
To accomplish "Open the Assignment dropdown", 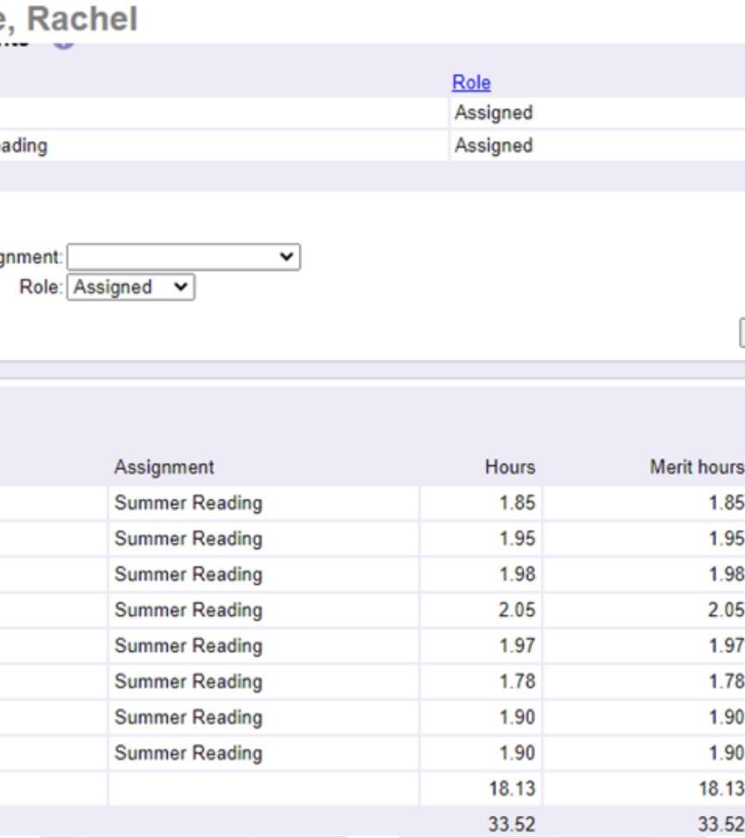I will (183, 257).
